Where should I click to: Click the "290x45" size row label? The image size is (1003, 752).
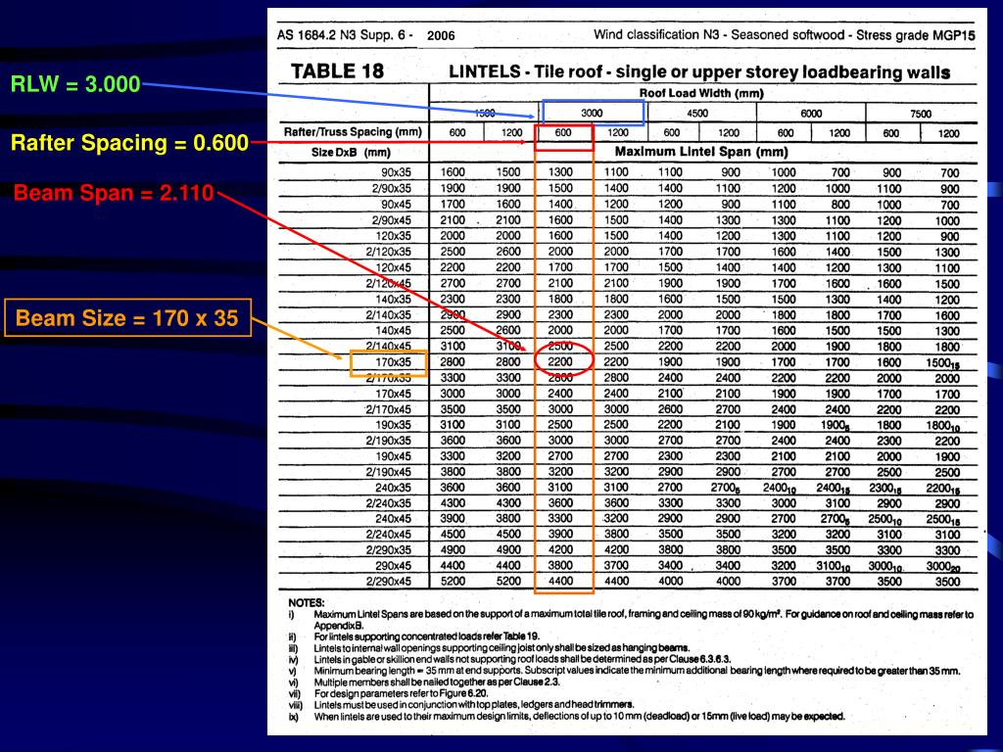pyautogui.click(x=394, y=566)
